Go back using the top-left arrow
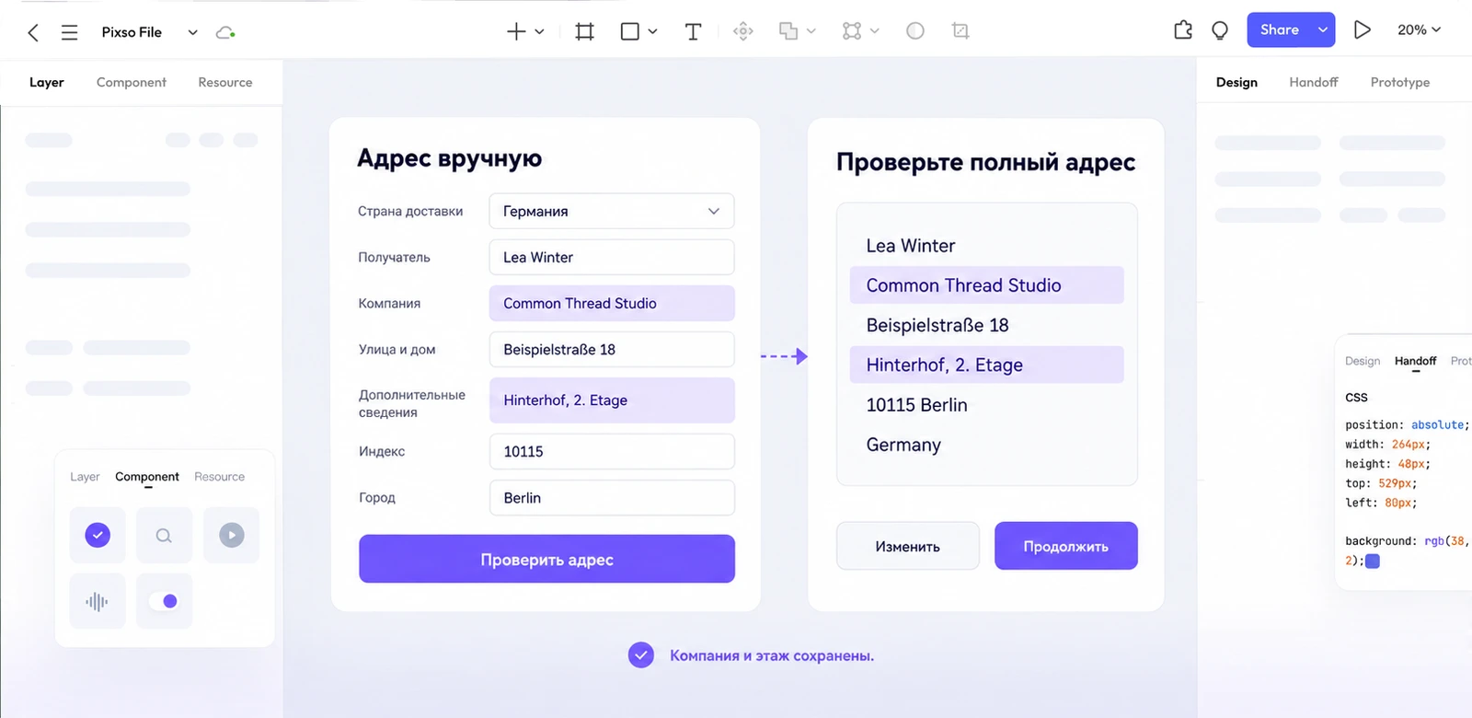Screen dimensions: 1472x718 click(33, 32)
